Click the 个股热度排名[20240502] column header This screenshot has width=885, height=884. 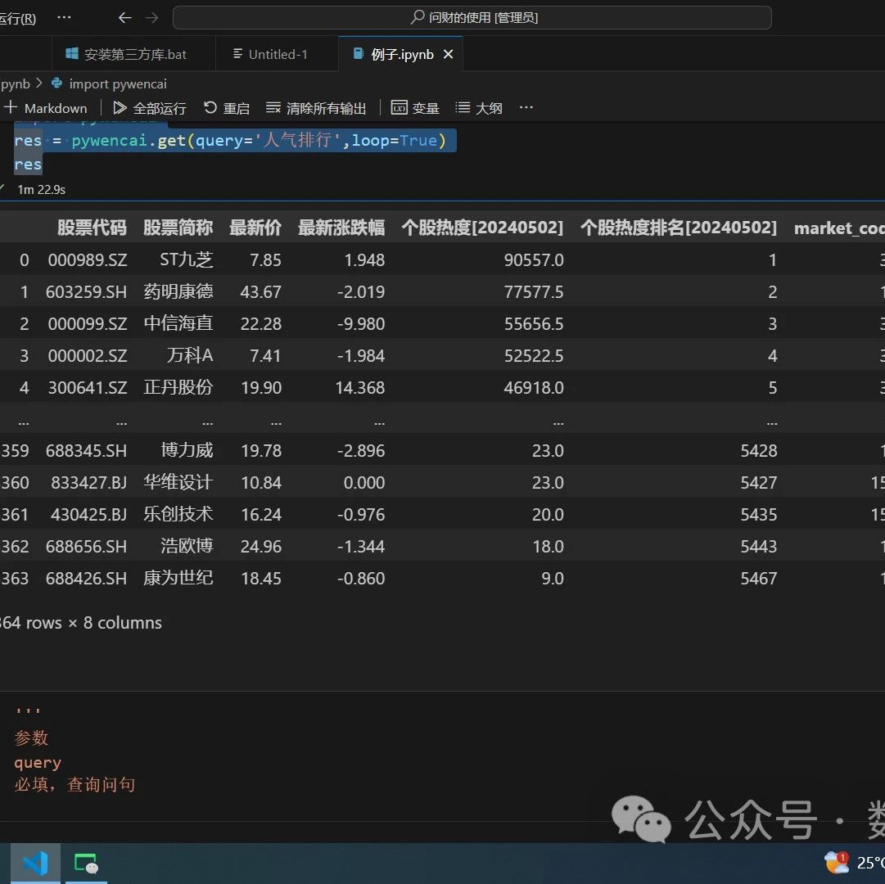(678, 228)
